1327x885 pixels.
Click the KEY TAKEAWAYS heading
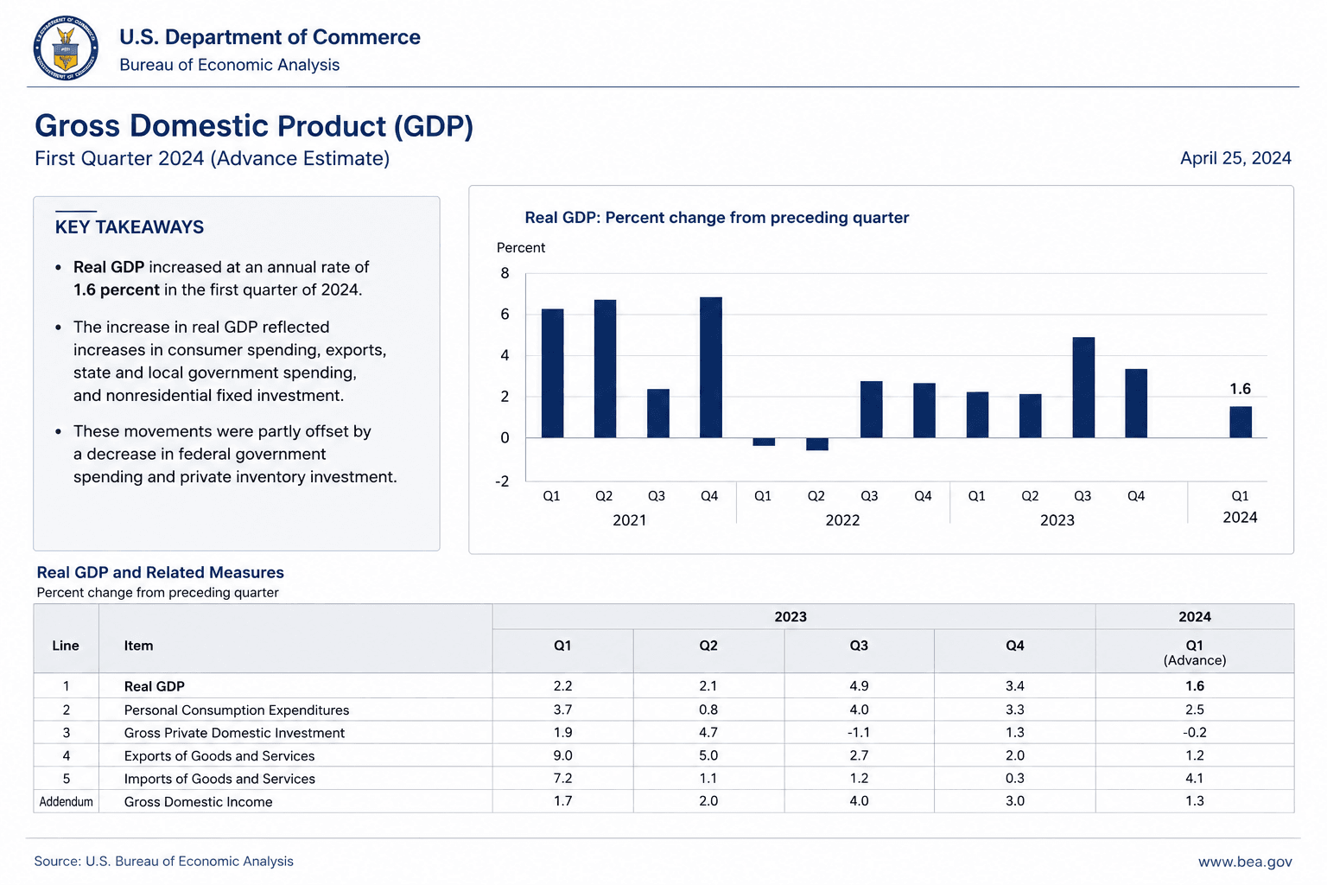click(x=130, y=227)
